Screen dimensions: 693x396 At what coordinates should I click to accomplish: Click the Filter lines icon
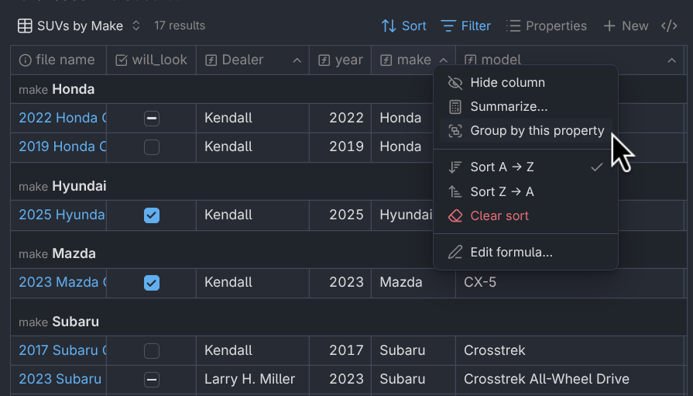pyautogui.click(x=448, y=26)
